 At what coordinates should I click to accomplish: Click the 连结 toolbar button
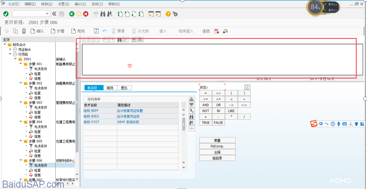pyautogui.click(x=206, y=31)
